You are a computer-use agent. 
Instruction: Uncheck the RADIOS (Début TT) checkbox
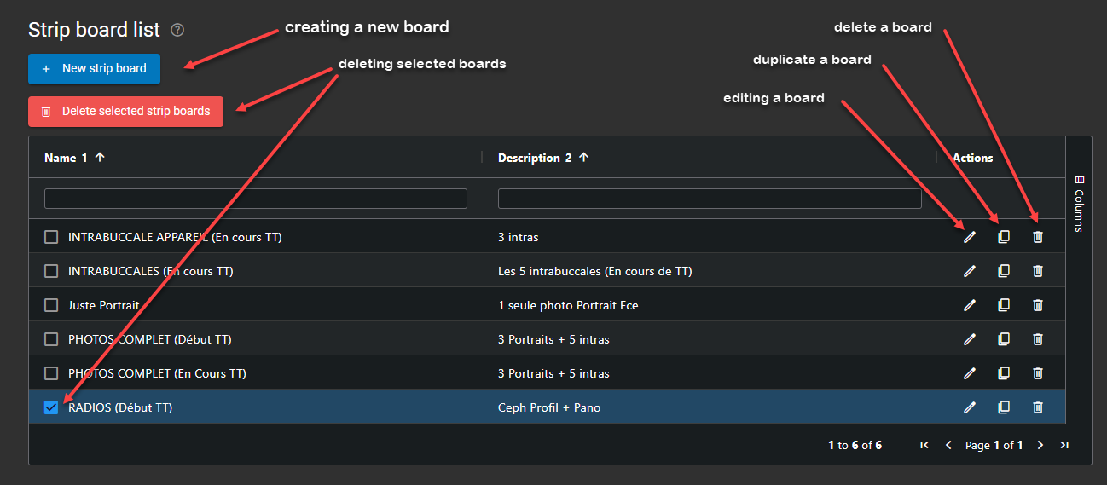tap(51, 407)
